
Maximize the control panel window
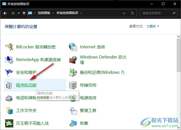[163, 4]
